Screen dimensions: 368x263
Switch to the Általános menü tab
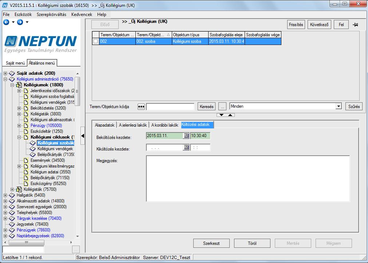pyautogui.click(x=42, y=63)
